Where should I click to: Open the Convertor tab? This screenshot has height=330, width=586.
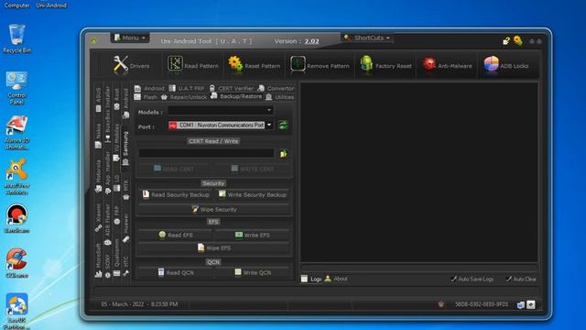pos(276,88)
